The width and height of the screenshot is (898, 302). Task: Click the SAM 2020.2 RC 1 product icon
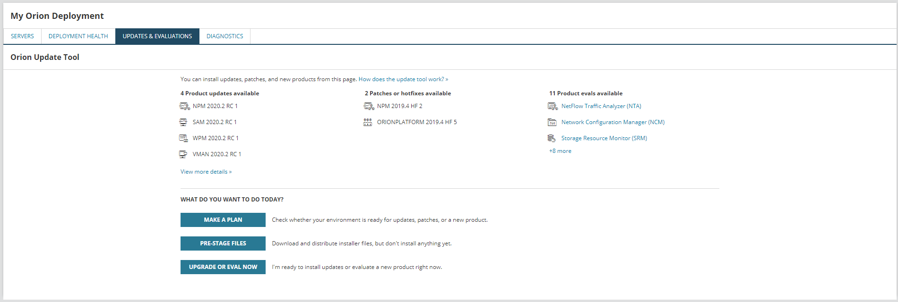[183, 122]
